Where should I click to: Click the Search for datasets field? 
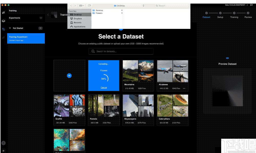[x=121, y=51]
